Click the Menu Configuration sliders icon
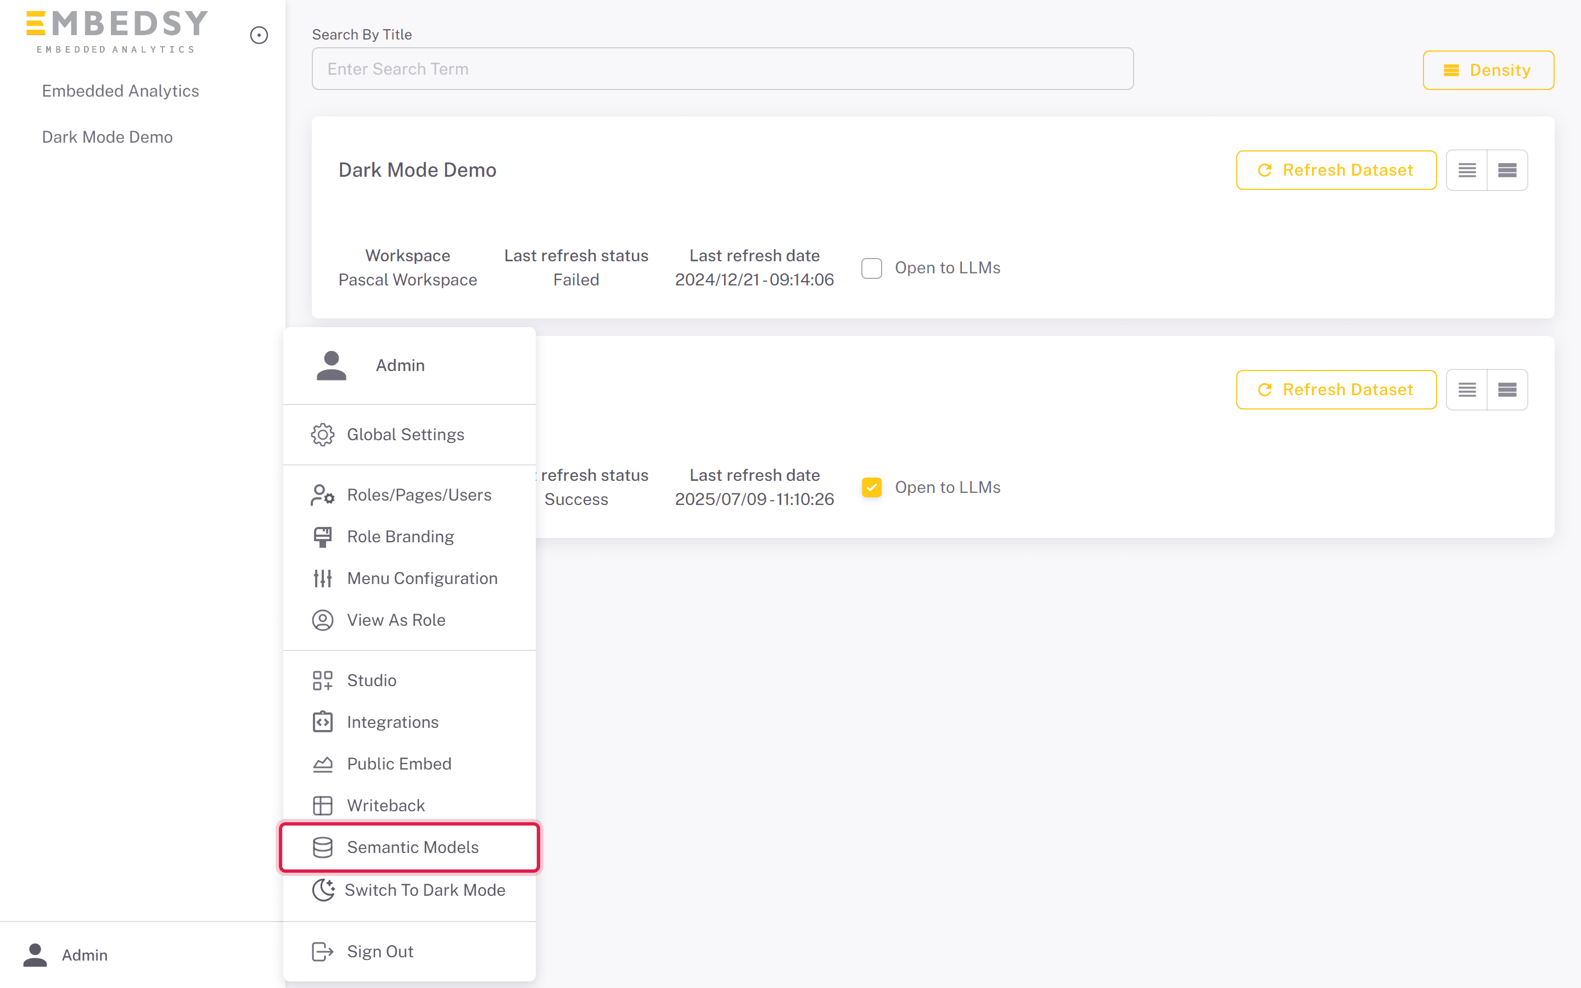The image size is (1581, 988). [323, 579]
